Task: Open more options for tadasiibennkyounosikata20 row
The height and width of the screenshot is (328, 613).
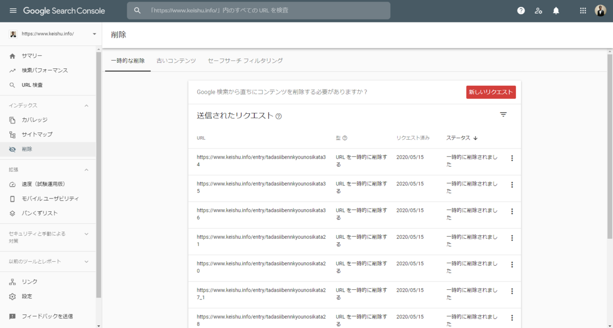Action: (x=512, y=264)
